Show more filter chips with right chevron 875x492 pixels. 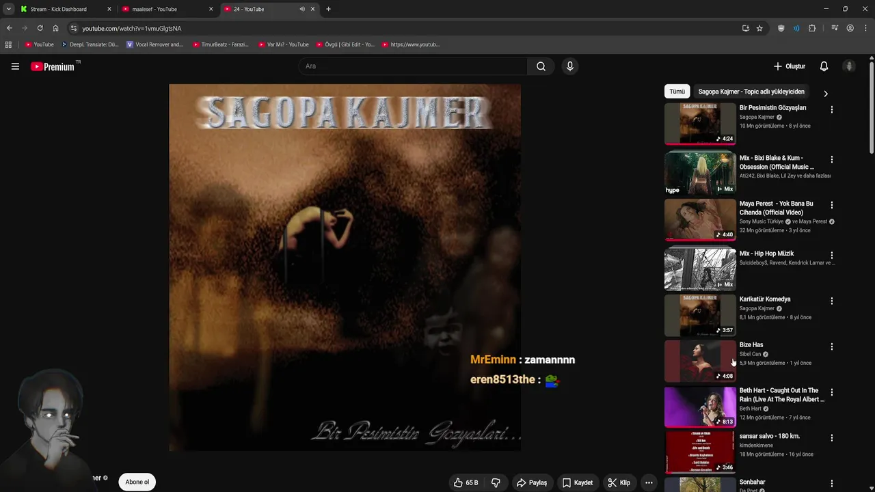click(x=825, y=94)
